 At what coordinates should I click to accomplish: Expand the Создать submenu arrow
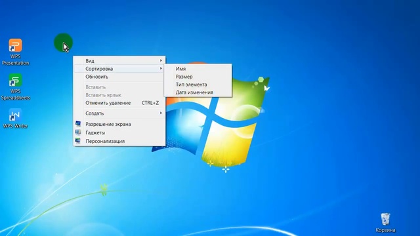pos(161,113)
